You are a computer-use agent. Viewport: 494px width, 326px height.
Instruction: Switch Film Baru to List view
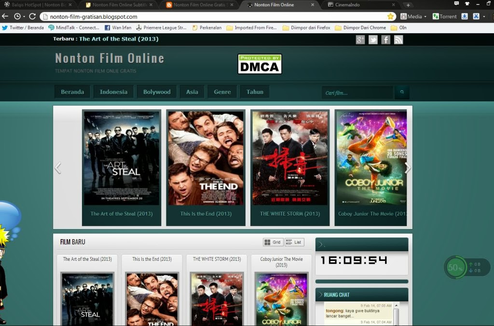294,242
